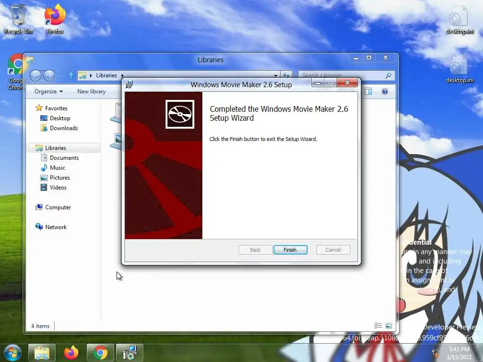Click the Videos film icon in sidebar
This screenshot has width=483, height=362.
point(44,187)
